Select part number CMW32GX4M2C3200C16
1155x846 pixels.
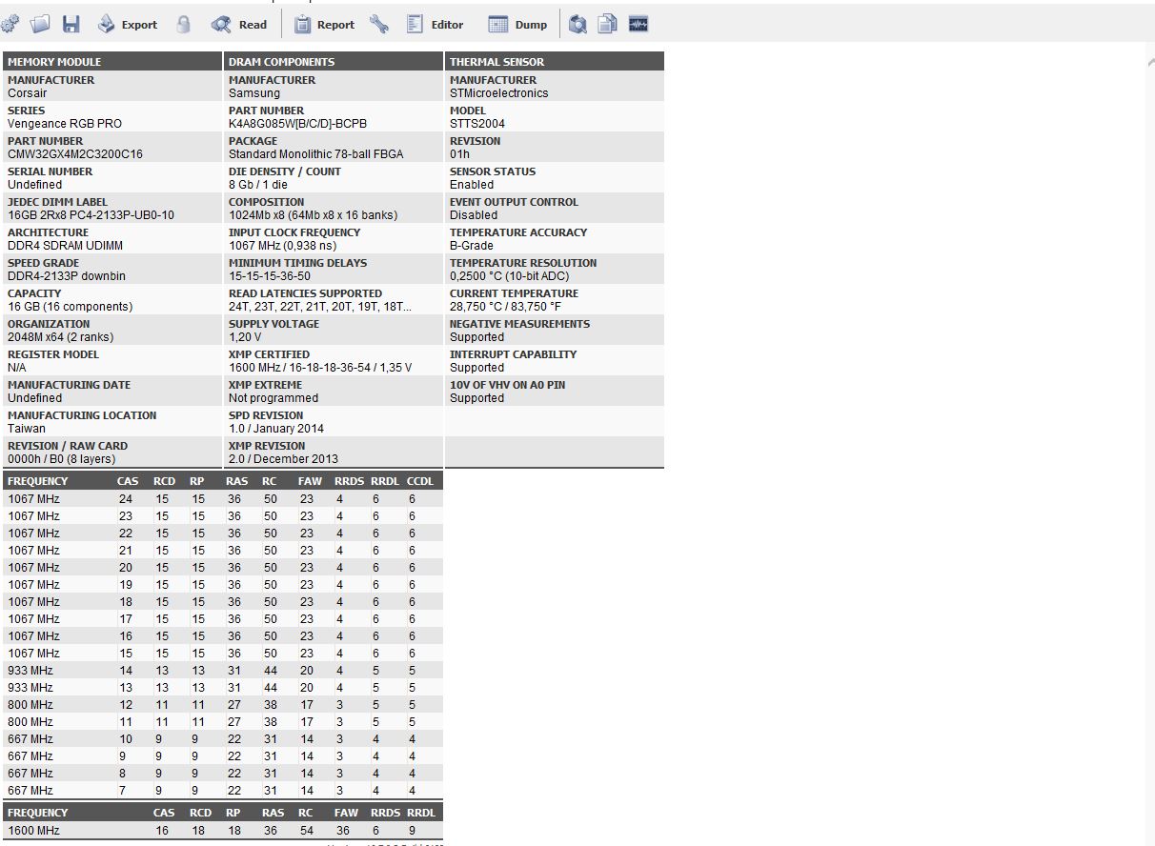pos(75,154)
